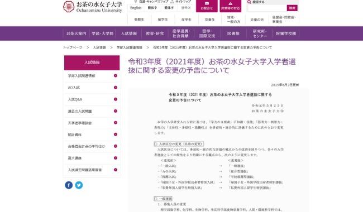Click the arrow icon beside 入試Q&A

(x=116, y=99)
